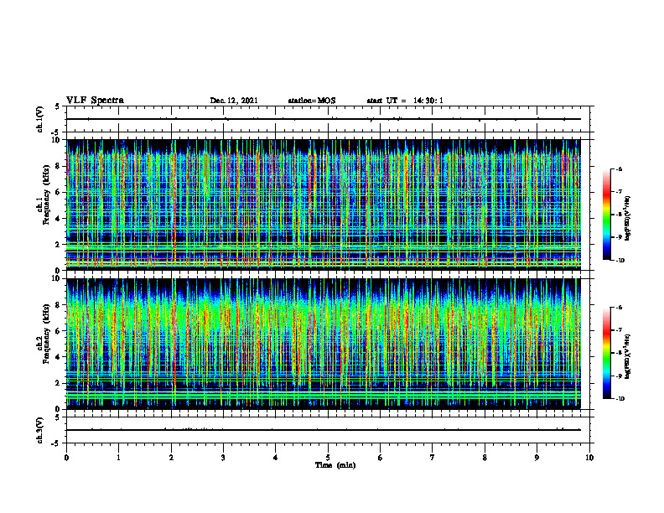Click the ch.2 colorbar tick "-10"

620,399
